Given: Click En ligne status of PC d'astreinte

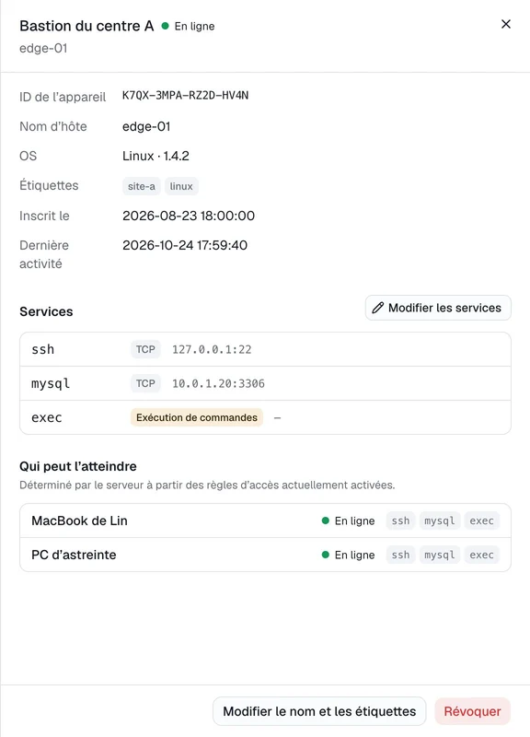Looking at the screenshot, I should [349, 555].
